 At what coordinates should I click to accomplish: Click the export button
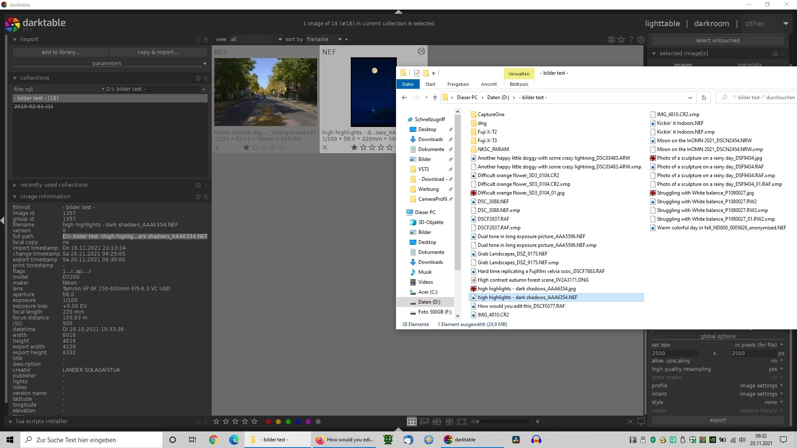click(x=717, y=420)
